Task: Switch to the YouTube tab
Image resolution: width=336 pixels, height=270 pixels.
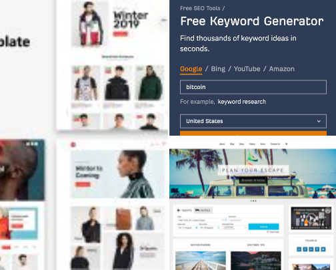Action: [247, 69]
